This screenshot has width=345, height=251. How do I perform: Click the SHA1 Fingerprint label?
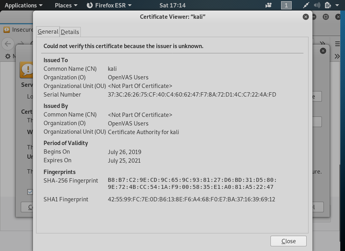(x=66, y=199)
